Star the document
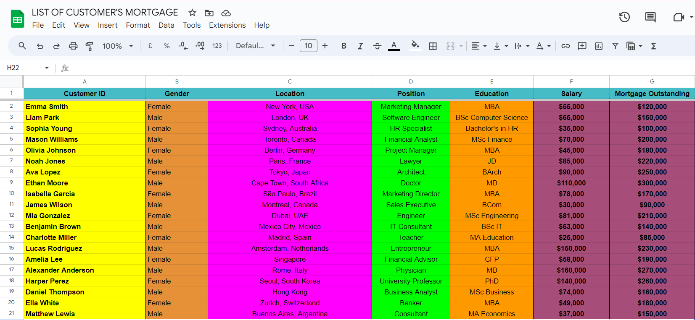695x320 pixels. (193, 13)
